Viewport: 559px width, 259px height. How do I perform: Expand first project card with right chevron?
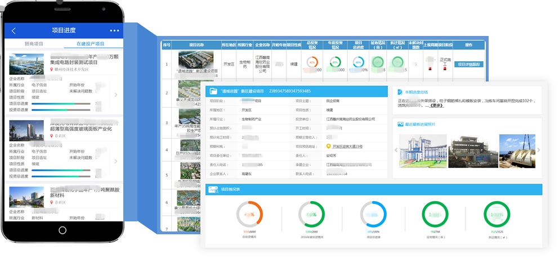(x=115, y=94)
